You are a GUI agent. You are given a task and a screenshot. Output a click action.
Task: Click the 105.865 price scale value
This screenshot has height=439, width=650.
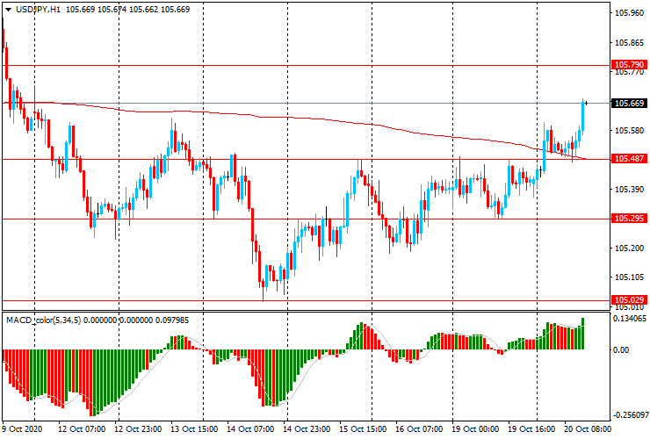(x=629, y=43)
